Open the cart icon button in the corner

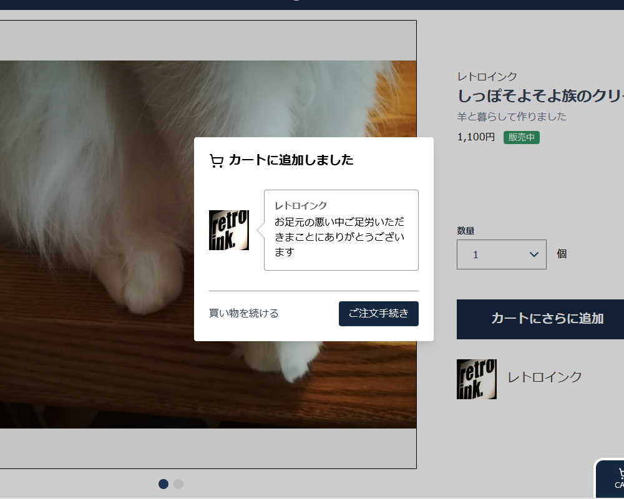(x=610, y=478)
